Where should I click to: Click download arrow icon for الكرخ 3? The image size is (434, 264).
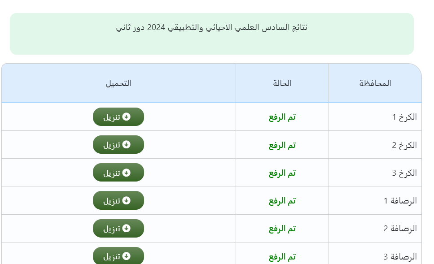point(127,173)
